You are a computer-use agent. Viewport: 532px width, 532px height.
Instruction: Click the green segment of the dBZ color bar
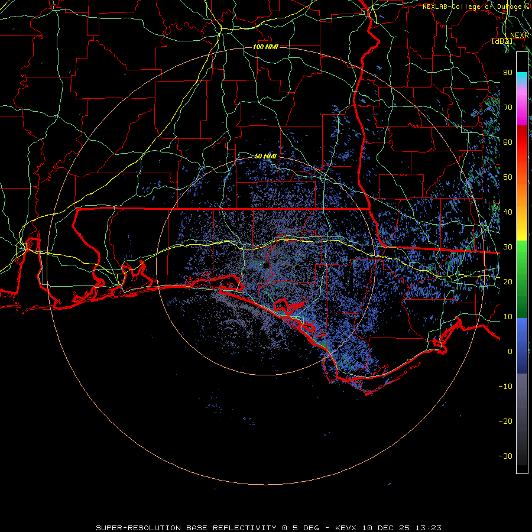coord(522,279)
